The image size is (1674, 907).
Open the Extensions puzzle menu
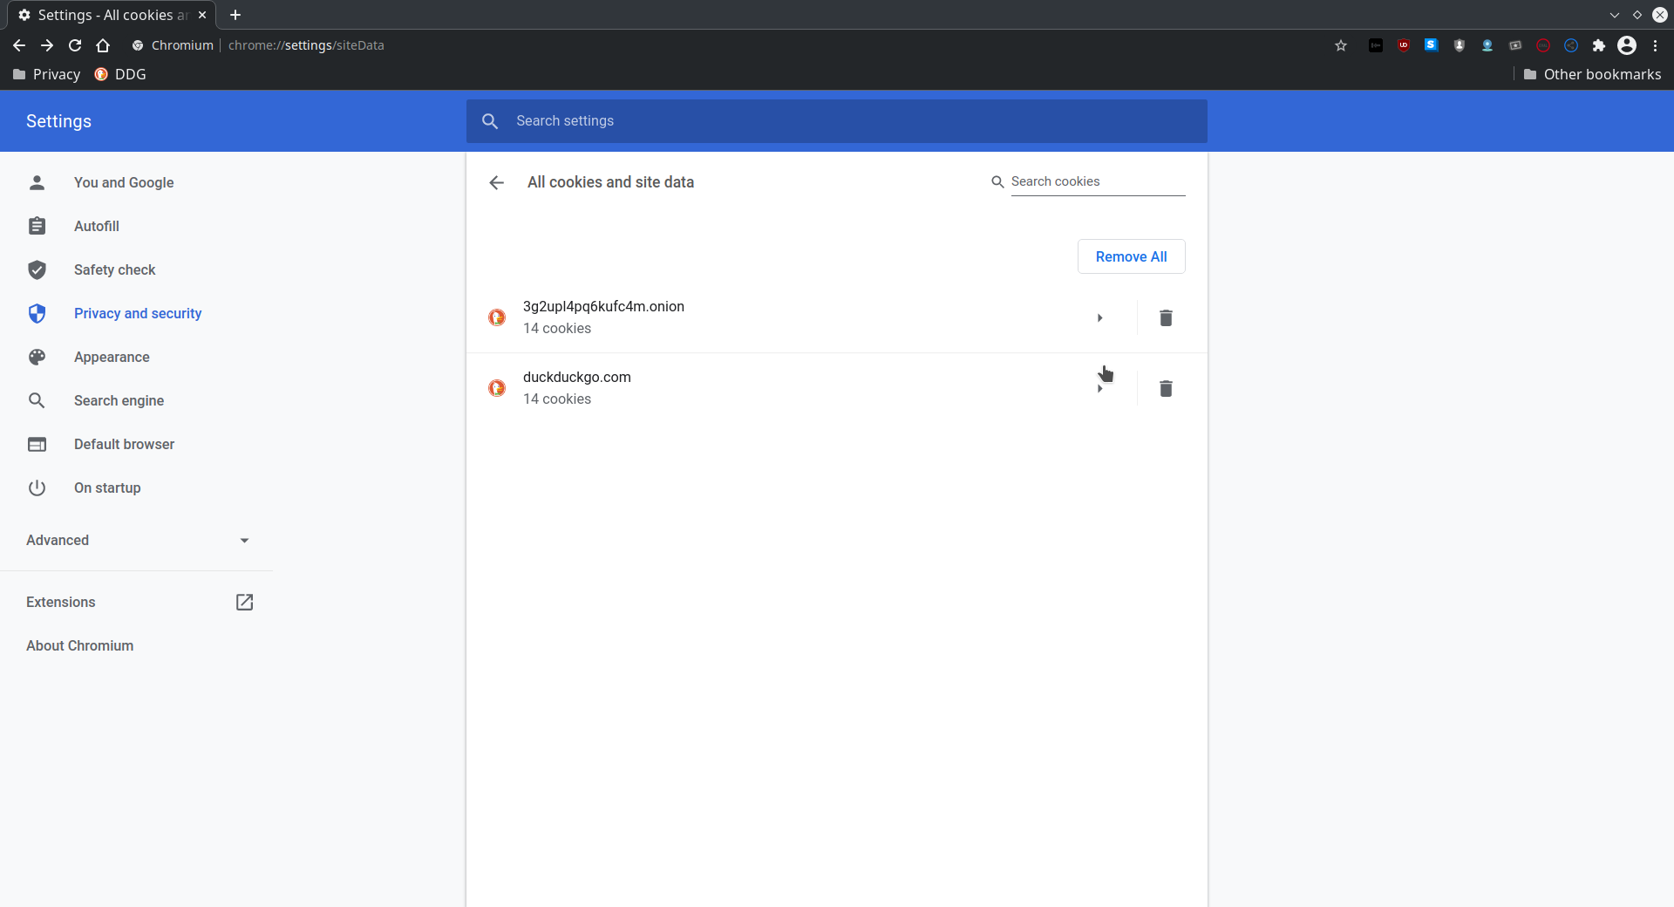[1599, 45]
